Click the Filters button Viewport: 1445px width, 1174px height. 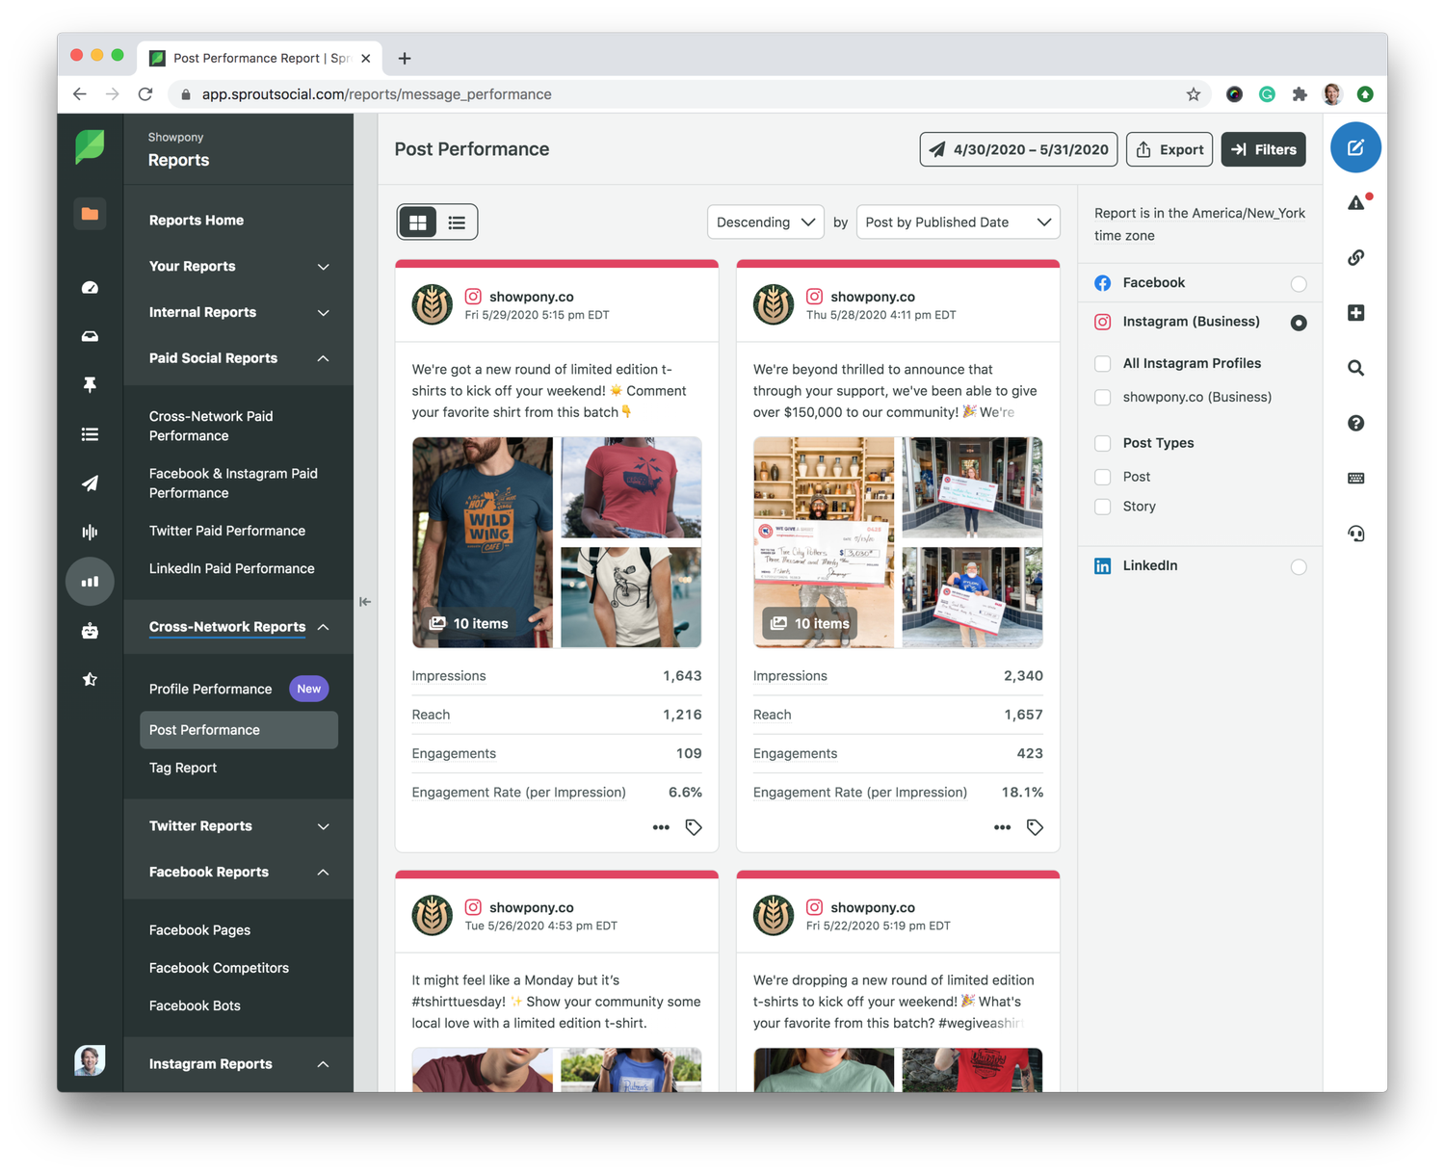click(1263, 149)
